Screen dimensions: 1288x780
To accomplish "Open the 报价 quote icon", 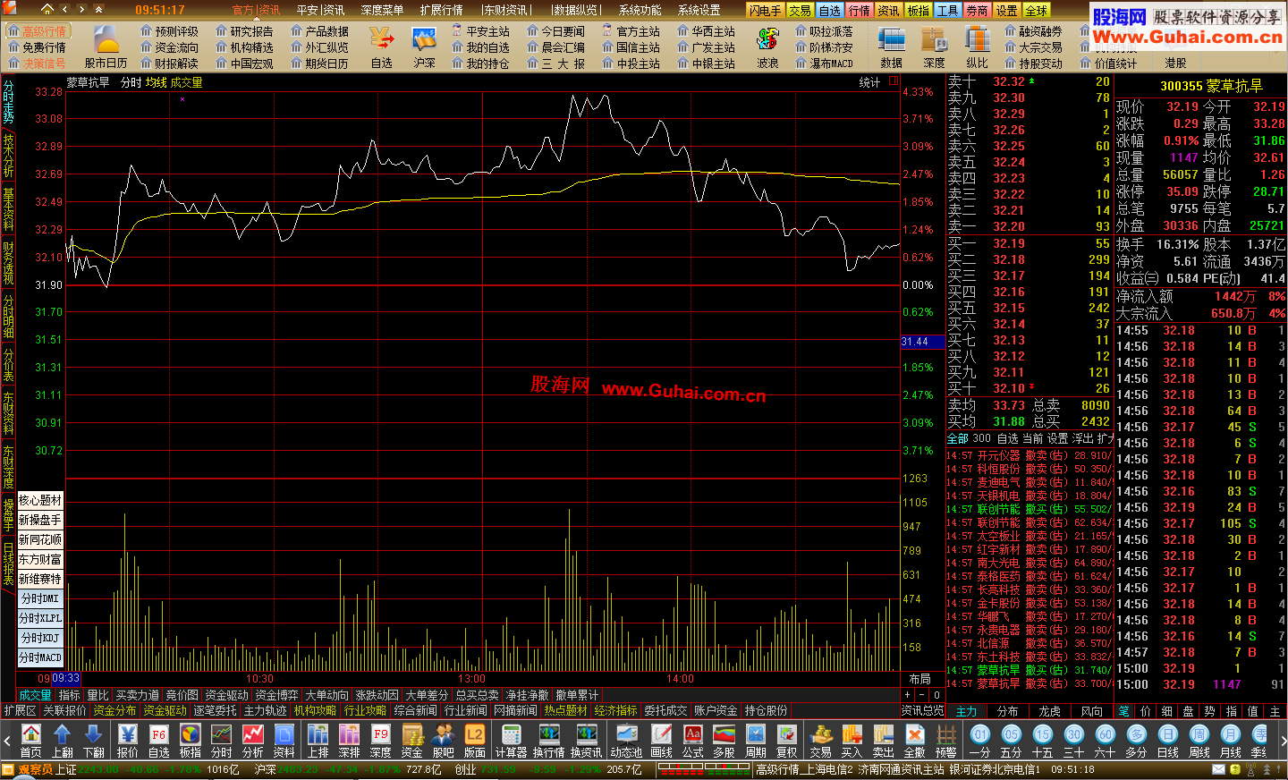I will (x=128, y=741).
